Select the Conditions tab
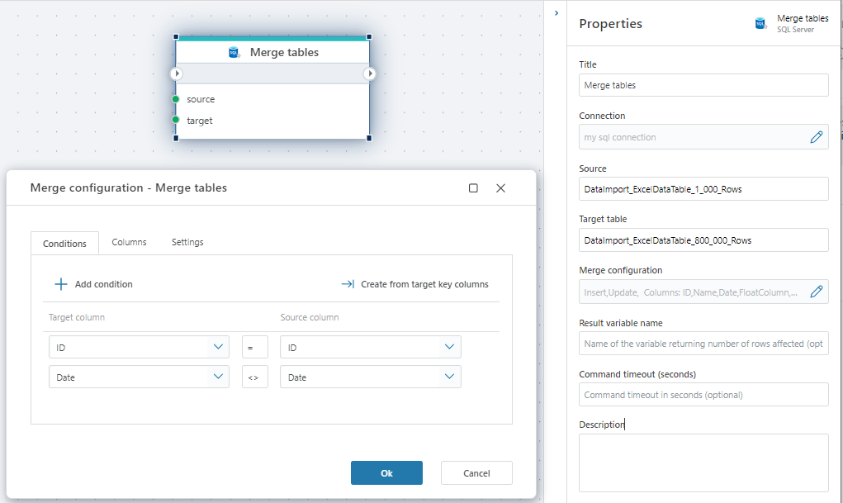Screen dimensions: 843x503 [x=64, y=243]
